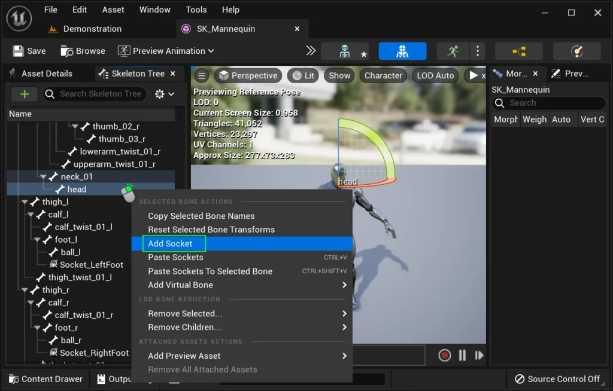The image size is (613, 391).
Task: Click the Save button in toolbar
Action: pyautogui.click(x=29, y=51)
